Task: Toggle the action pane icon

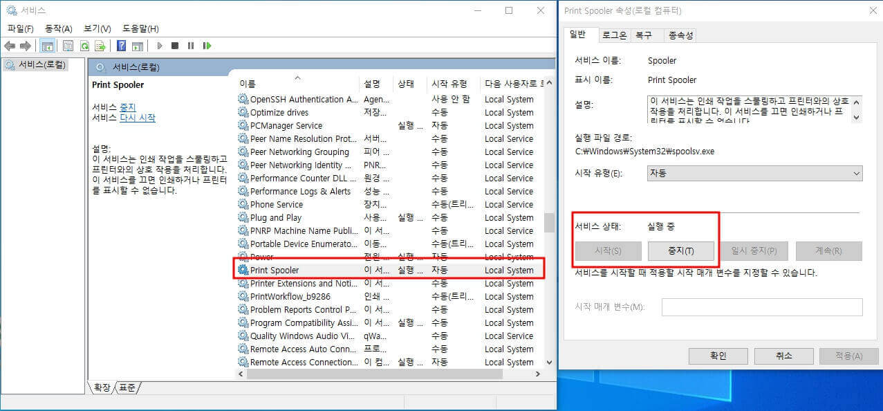Action: tap(138, 46)
